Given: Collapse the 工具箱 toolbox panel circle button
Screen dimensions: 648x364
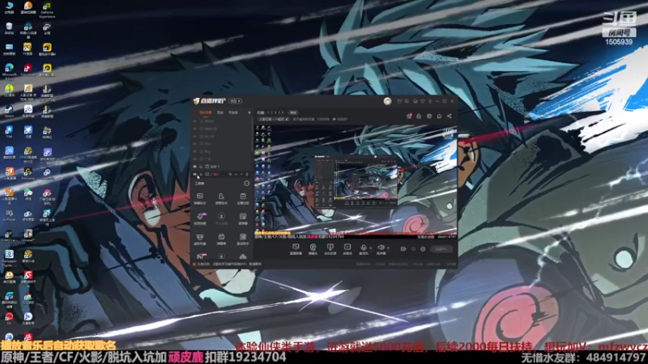Looking at the screenshot, I should click(x=247, y=184).
